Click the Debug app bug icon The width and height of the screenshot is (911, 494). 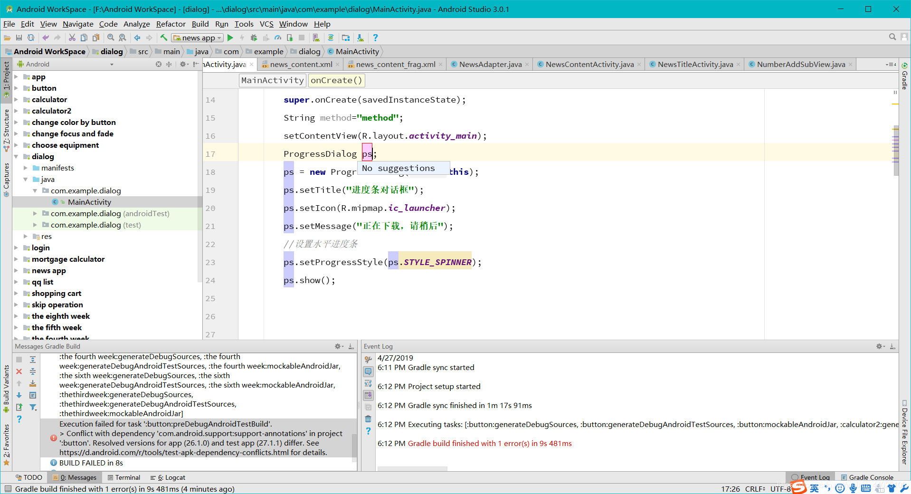[x=254, y=38]
